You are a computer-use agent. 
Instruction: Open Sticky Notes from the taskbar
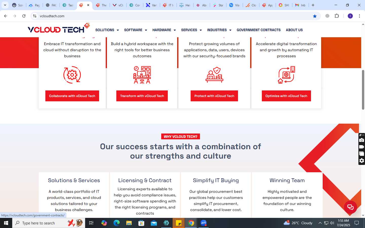(179, 223)
